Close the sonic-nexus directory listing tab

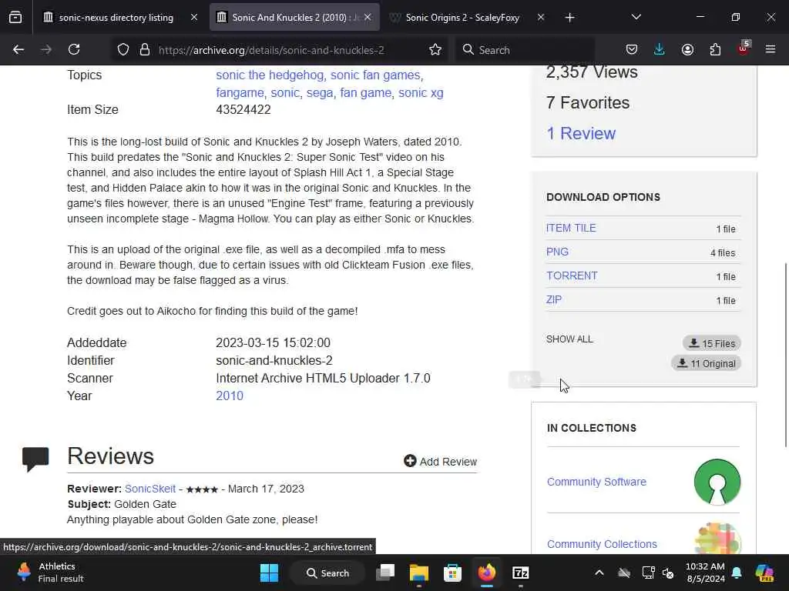pos(194,18)
